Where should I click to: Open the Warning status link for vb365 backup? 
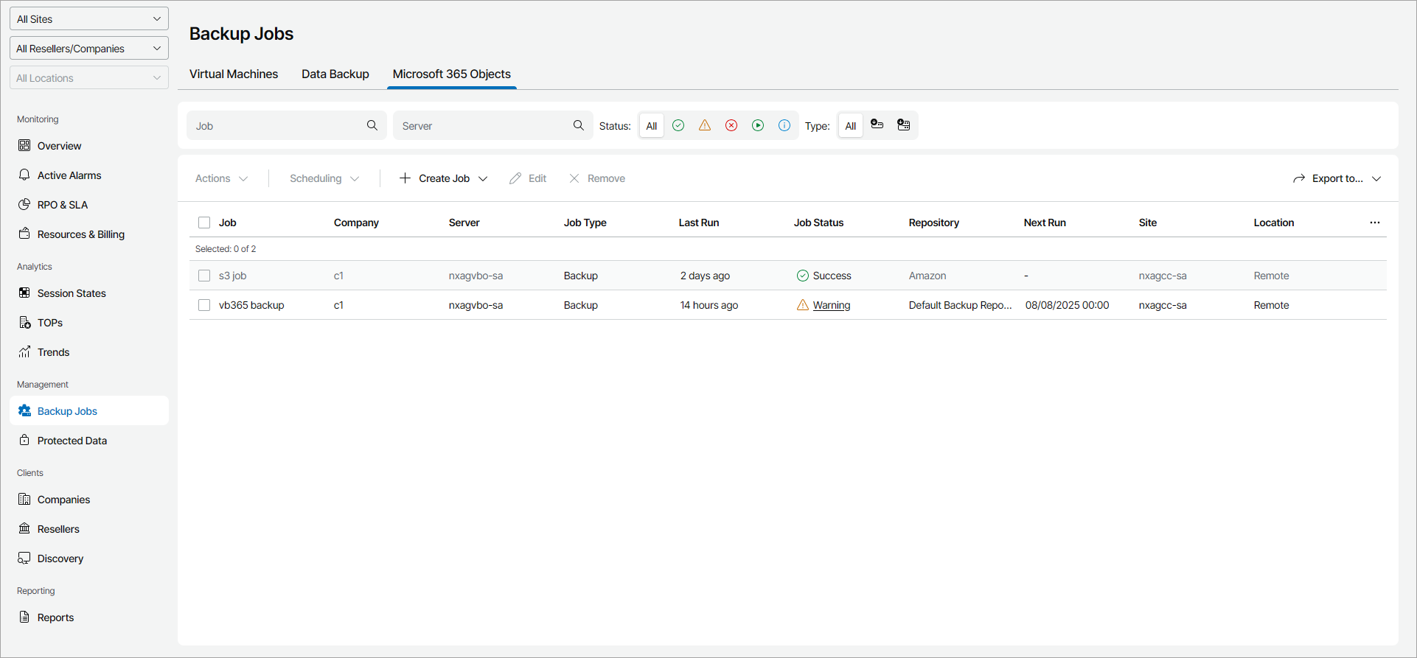coord(832,305)
